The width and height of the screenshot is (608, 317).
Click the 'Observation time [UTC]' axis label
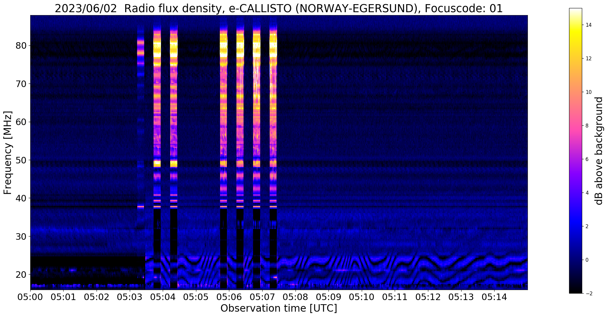[279, 308]
